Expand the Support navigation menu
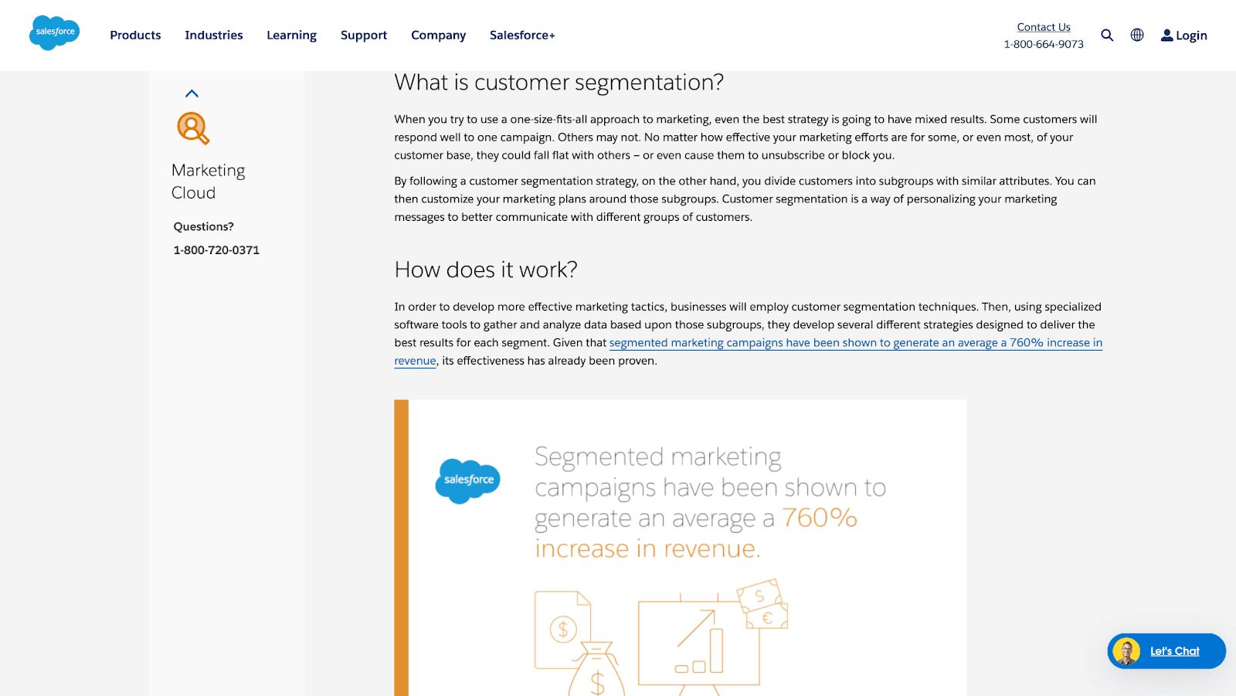1236x696 pixels. (x=364, y=36)
